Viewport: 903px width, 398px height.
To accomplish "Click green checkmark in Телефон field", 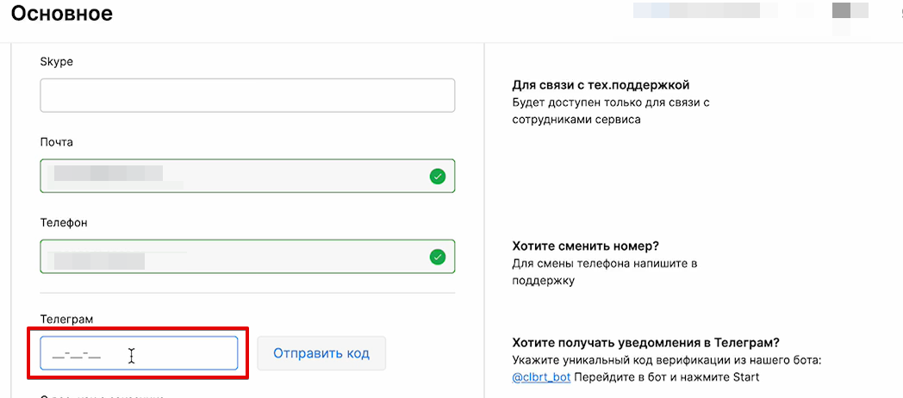I will [x=438, y=257].
